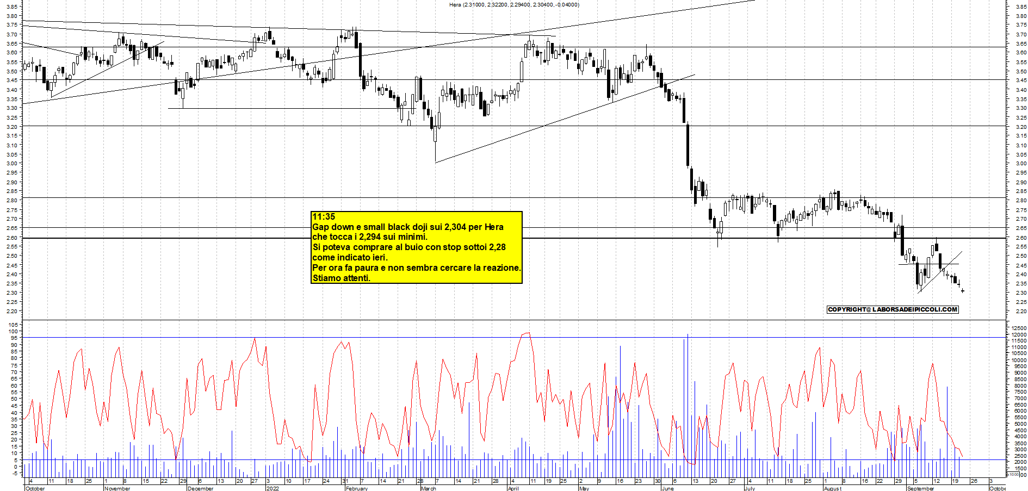
Task: Click the line "Per ora fa paura e non sembra cercare la reazione."
Action: coord(417,268)
